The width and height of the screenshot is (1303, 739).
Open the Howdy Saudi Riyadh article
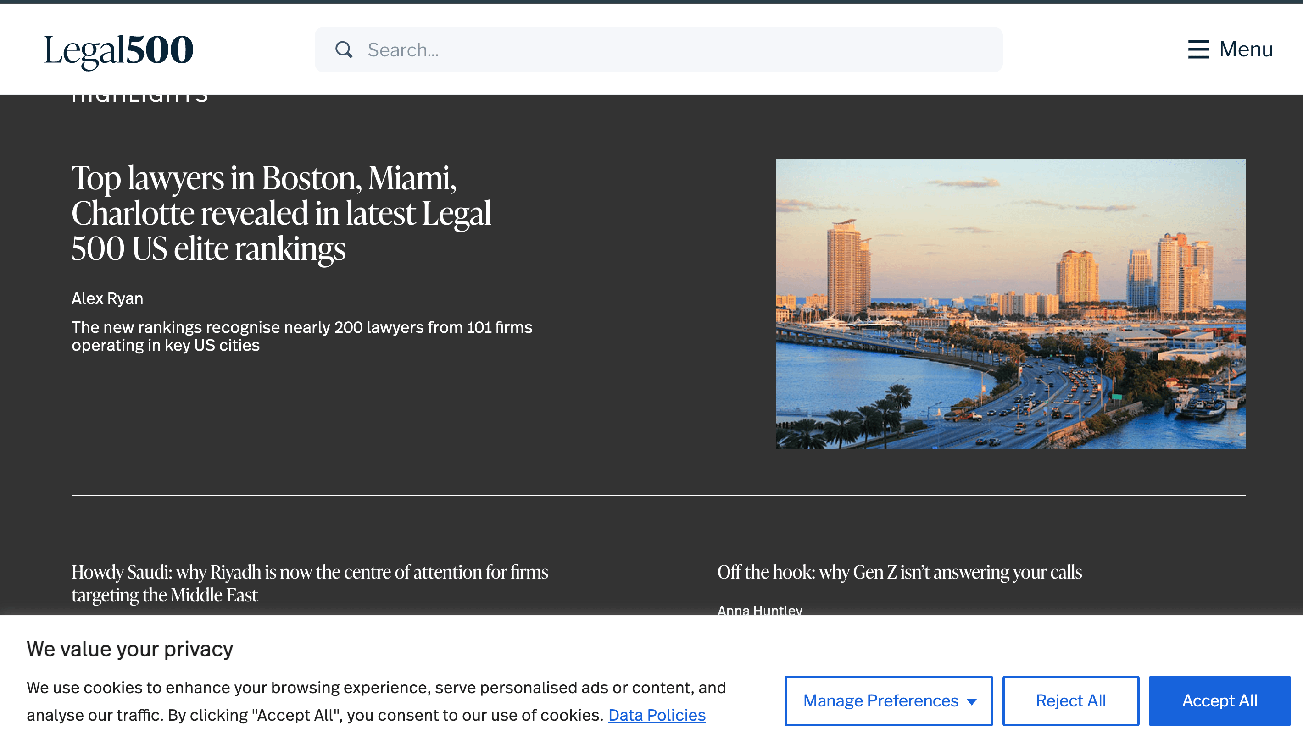[x=310, y=583]
